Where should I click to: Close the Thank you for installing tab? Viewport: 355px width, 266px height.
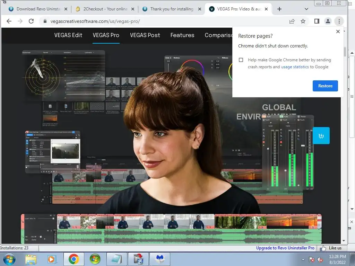pyautogui.click(x=199, y=9)
